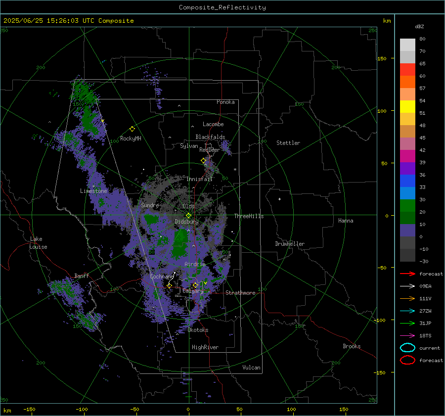Click the green 30 dBZ color swatch
The width and height of the screenshot is (445, 416).
[x=407, y=206]
